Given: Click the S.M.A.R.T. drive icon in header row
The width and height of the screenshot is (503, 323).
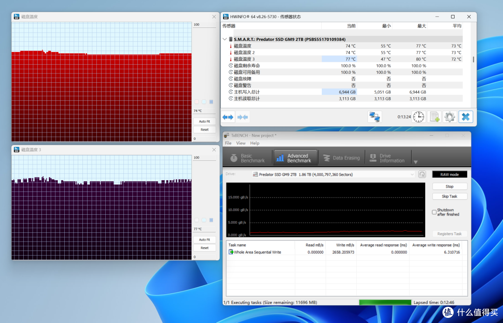Looking at the screenshot, I should click(x=231, y=40).
